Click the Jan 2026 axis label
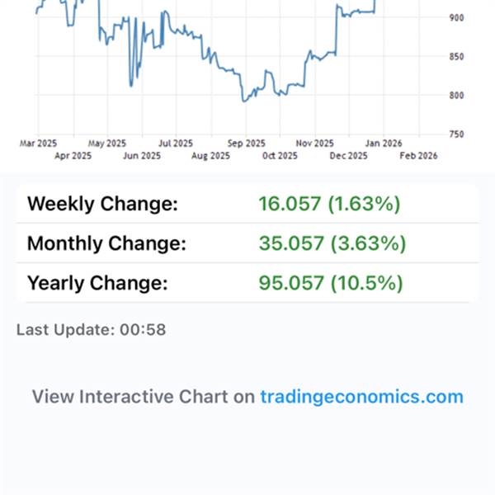Viewport: 495px width, 495px height. coord(384,143)
